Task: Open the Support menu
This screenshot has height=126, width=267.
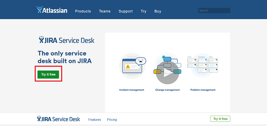Action: point(126,11)
